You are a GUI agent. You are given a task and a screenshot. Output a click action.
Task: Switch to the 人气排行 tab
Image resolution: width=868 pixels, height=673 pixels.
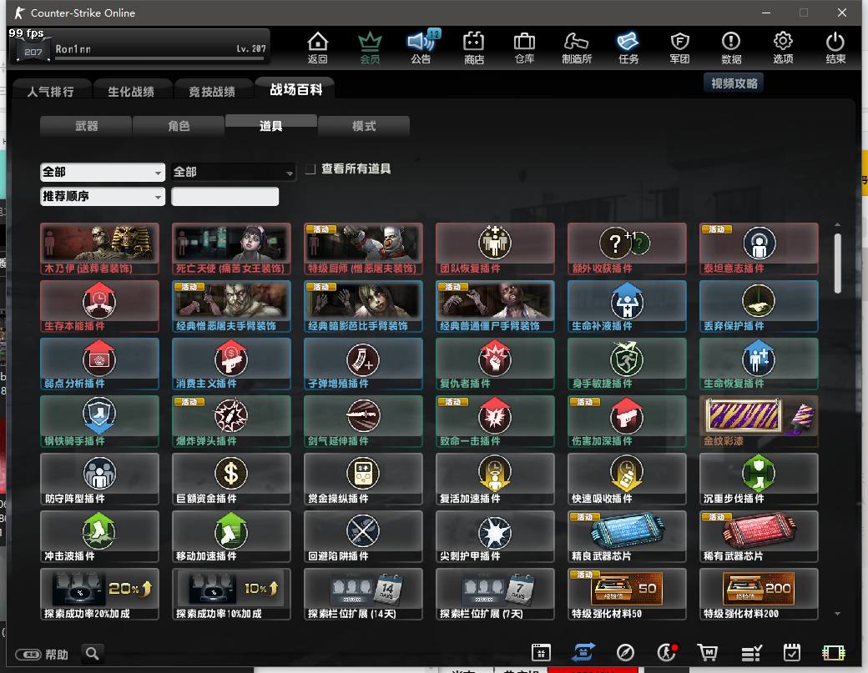pyautogui.click(x=50, y=91)
